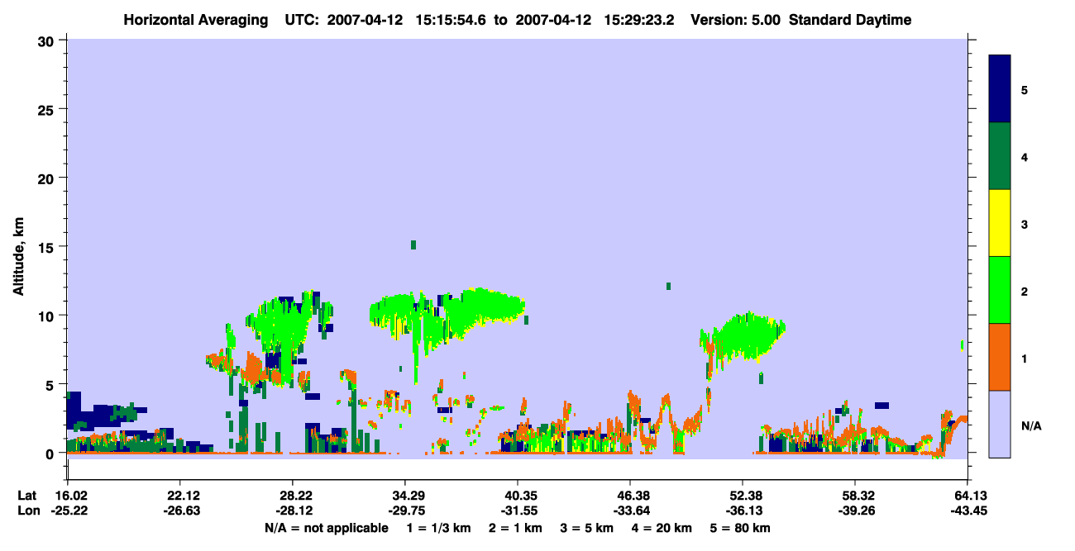Click the colorbar label '3'

(x=1025, y=224)
